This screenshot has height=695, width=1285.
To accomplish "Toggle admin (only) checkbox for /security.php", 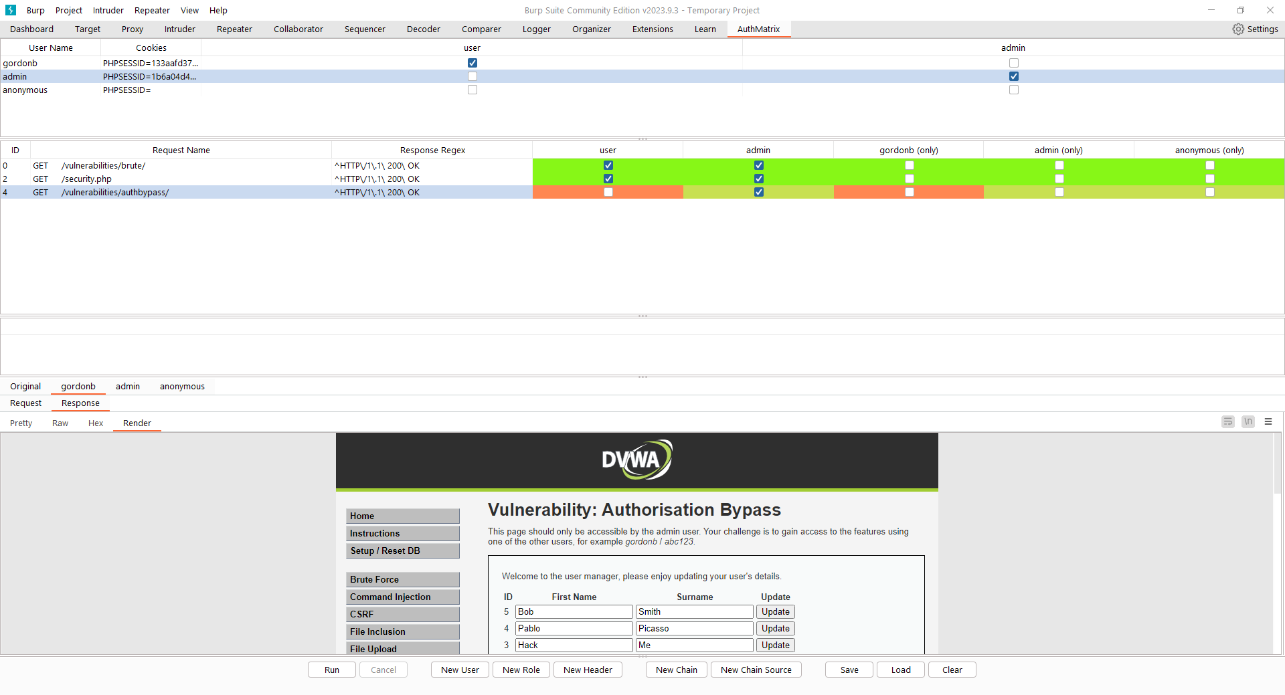I will pyautogui.click(x=1059, y=179).
